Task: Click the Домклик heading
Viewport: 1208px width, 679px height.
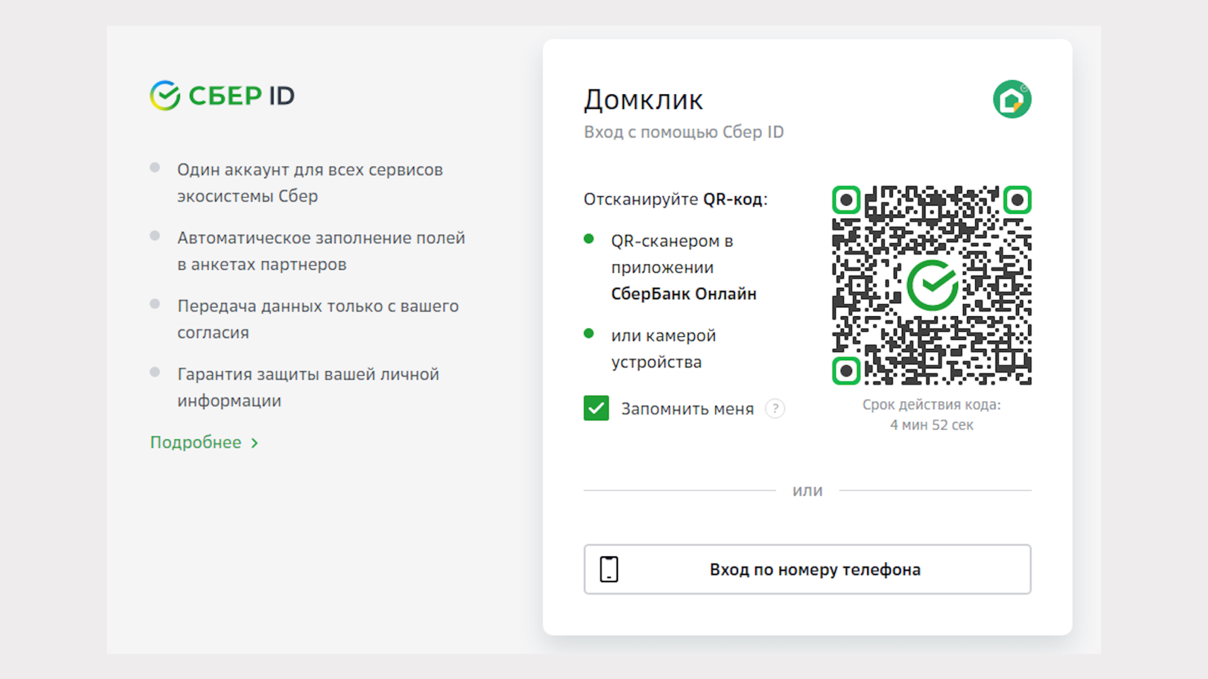Action: (x=643, y=100)
